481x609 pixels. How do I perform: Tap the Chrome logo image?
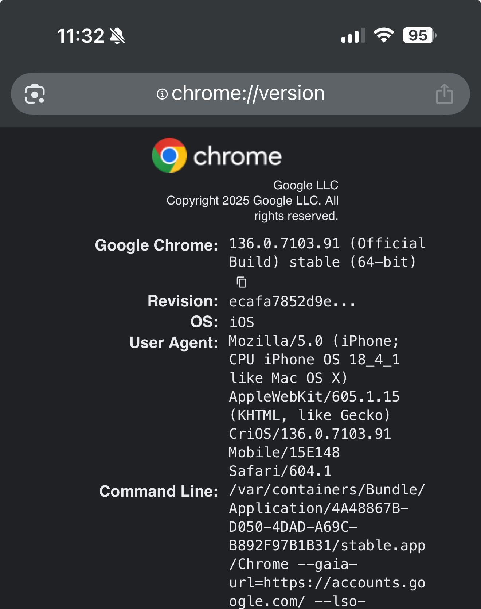(x=169, y=155)
